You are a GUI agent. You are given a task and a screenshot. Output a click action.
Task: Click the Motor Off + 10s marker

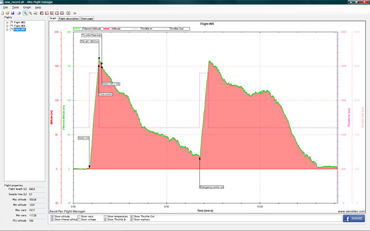click(x=110, y=84)
